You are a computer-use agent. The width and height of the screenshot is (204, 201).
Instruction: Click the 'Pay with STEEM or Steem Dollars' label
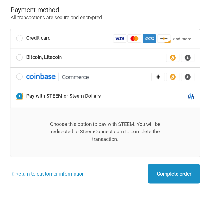[63, 96]
